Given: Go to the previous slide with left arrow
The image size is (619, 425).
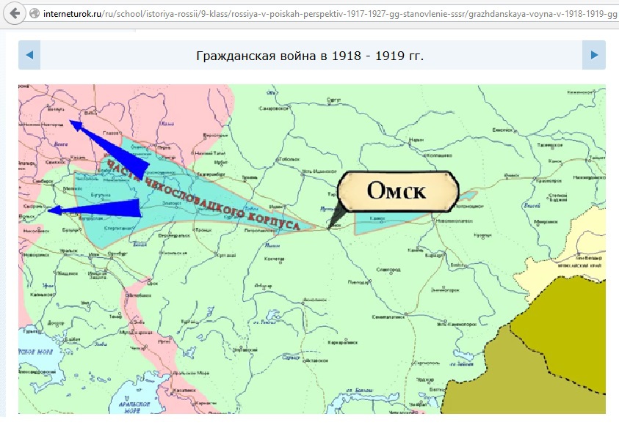Looking at the screenshot, I should point(29,56).
